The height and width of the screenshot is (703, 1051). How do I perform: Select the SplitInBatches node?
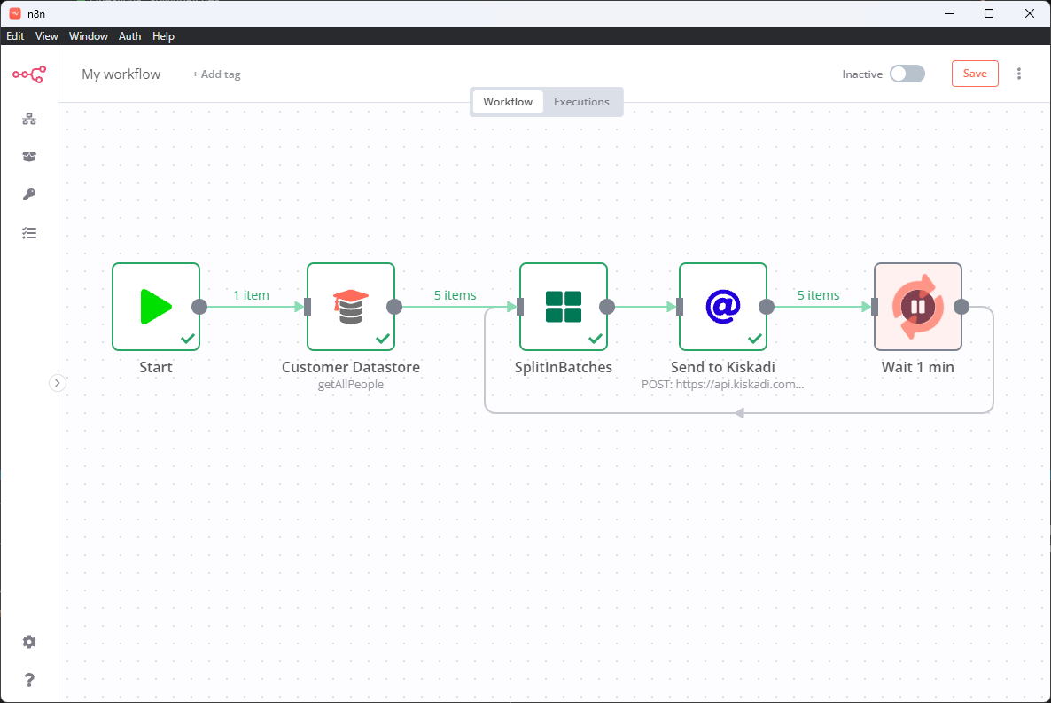563,307
